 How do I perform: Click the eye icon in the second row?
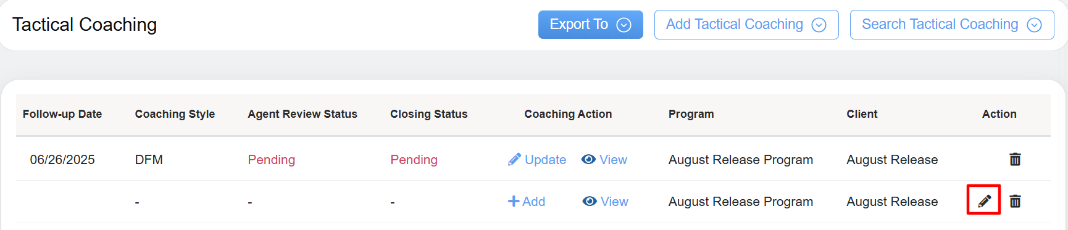(590, 202)
